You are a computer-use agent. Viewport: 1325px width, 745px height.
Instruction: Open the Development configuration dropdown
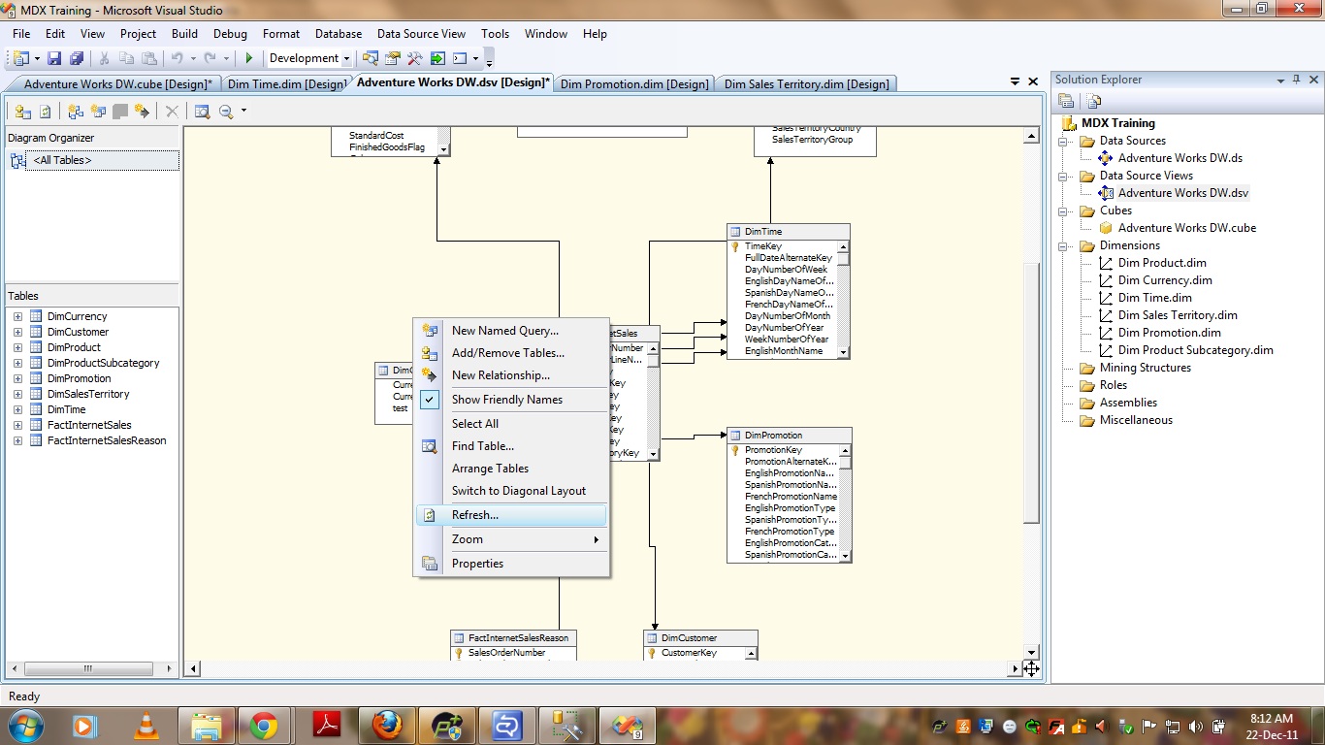click(x=346, y=58)
